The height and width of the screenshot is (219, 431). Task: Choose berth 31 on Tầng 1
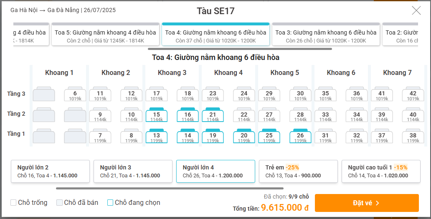pyautogui.click(x=325, y=136)
